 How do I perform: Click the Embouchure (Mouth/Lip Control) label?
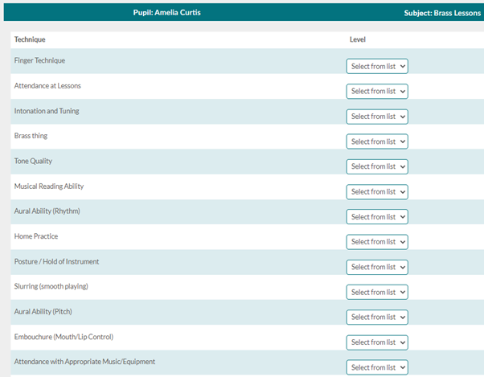pos(64,337)
